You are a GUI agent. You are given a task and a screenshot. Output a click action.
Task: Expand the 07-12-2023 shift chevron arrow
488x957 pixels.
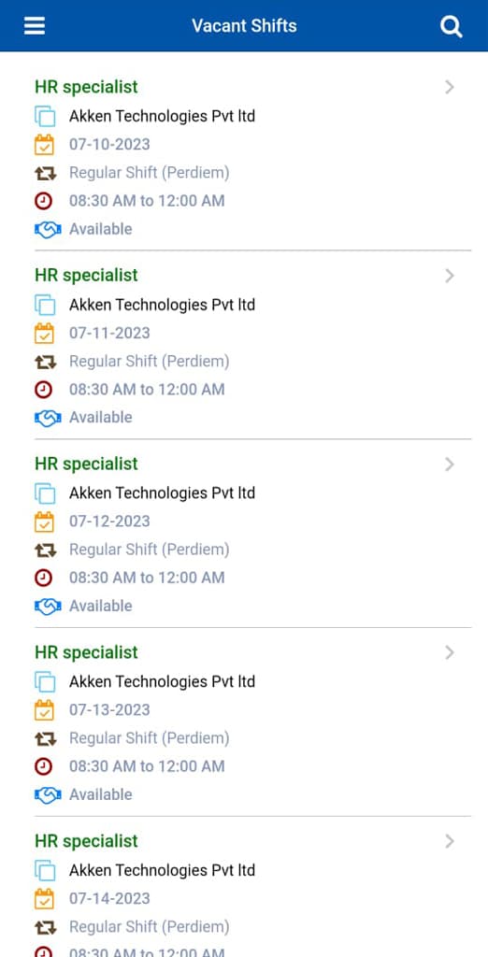pos(450,464)
